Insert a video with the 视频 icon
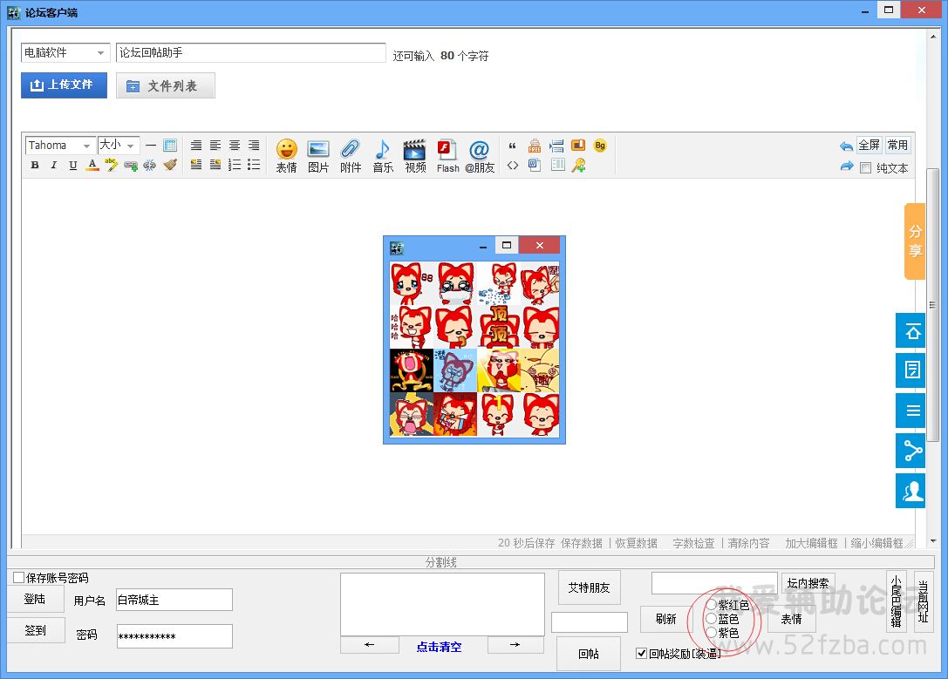Screen dimensions: 948x679 (x=415, y=156)
